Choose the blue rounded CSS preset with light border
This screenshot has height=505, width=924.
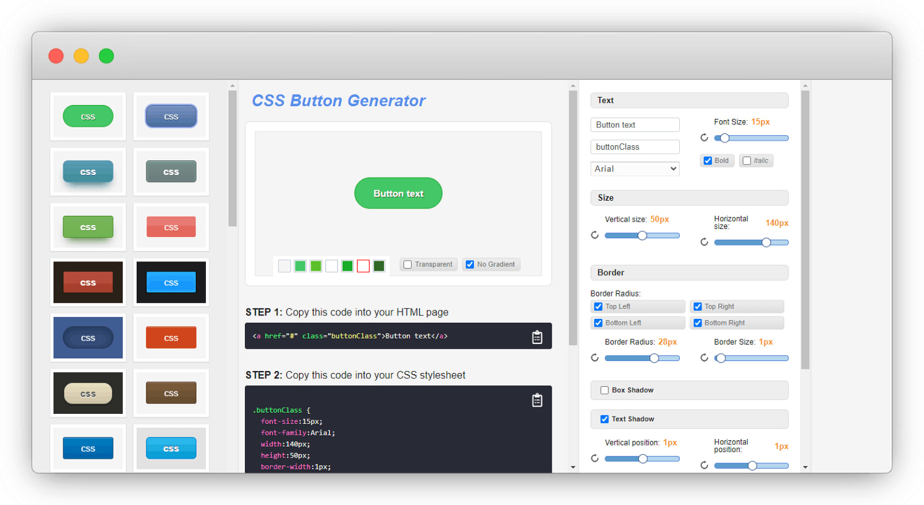[x=171, y=116]
